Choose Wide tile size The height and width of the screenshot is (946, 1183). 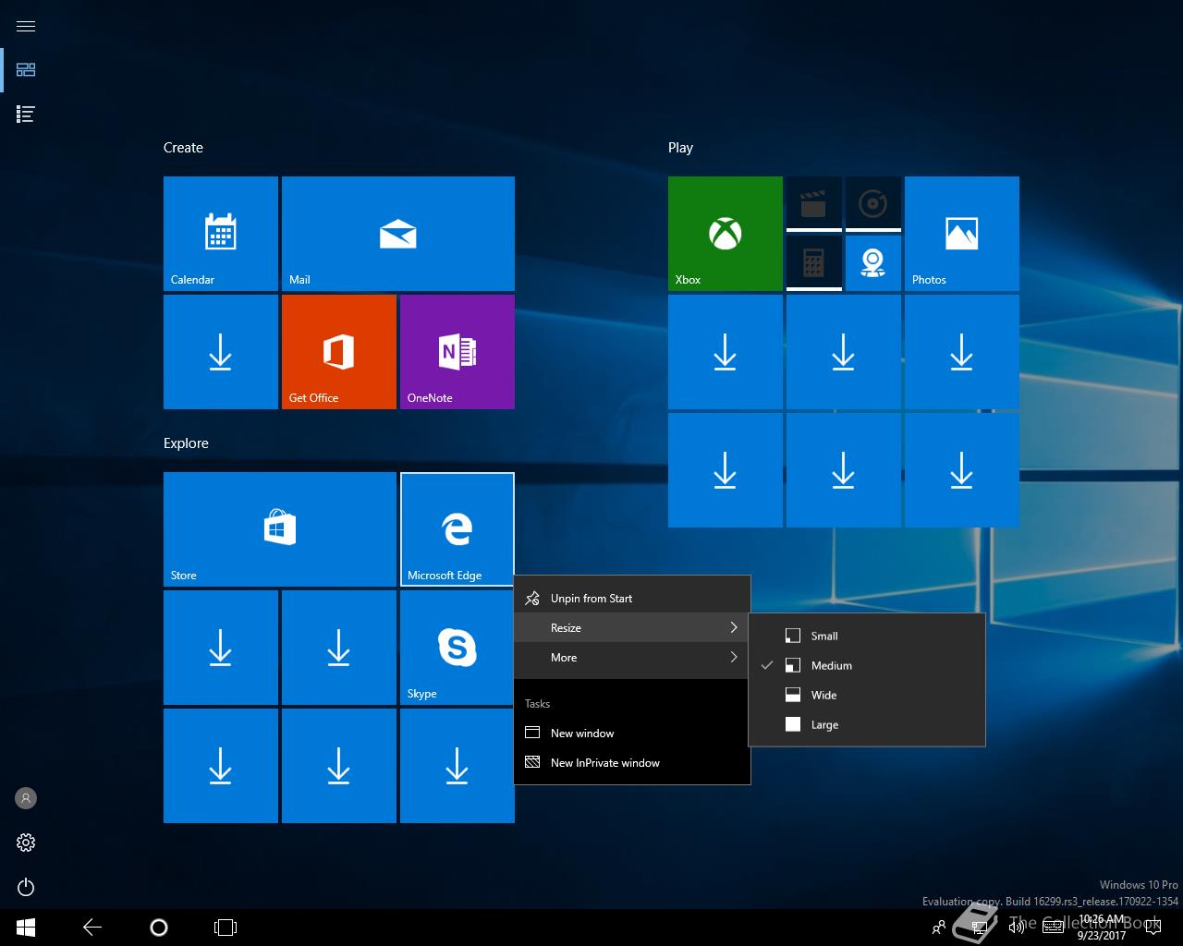pyautogui.click(x=867, y=695)
